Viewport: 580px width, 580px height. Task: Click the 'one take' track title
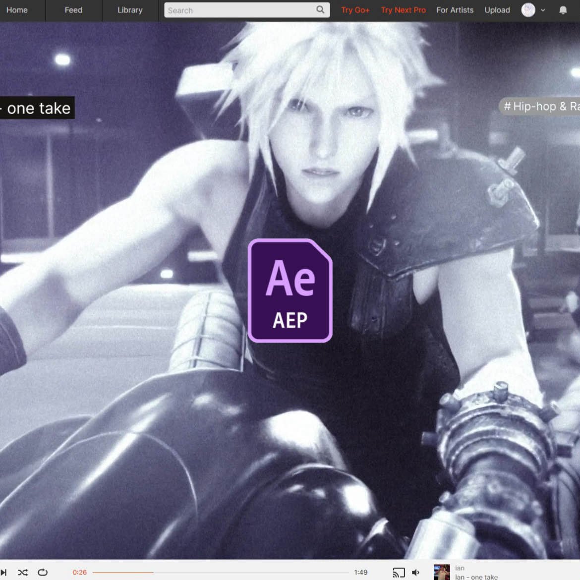tap(37, 108)
